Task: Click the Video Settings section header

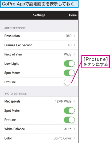Action: click(x=15, y=28)
